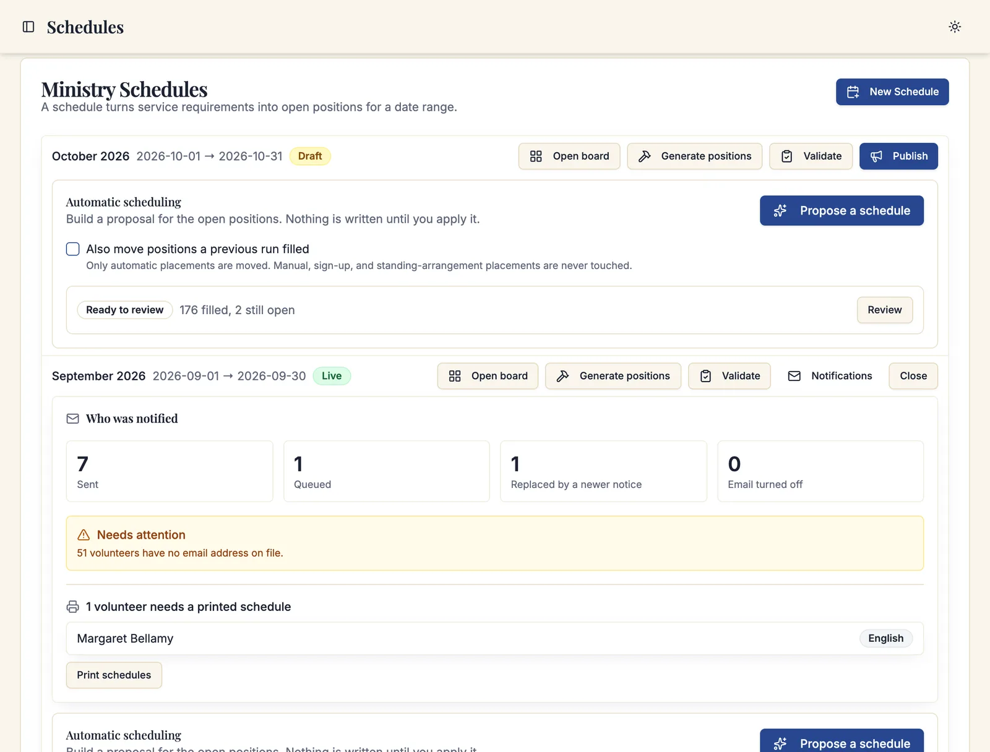Viewport: 990px width, 752px height.
Task: Enable Also move positions a previous run filled
Action: [x=73, y=249]
